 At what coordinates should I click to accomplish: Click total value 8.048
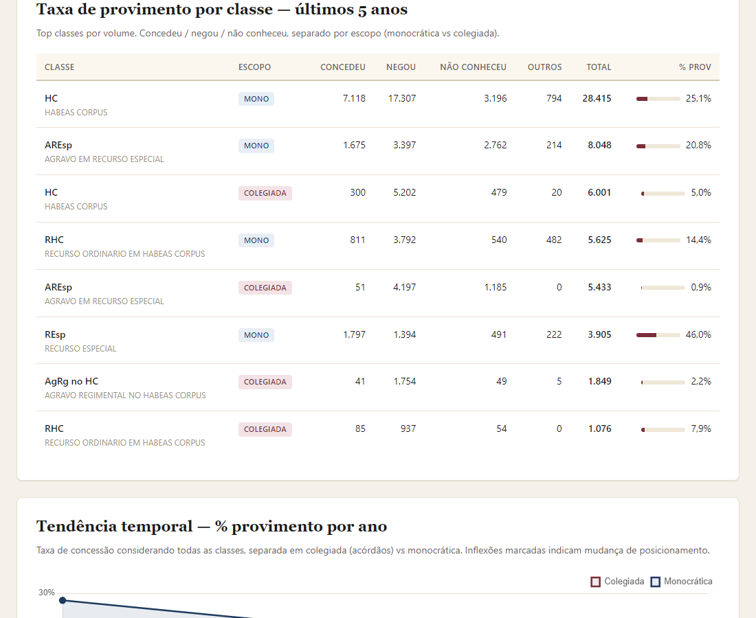599,145
